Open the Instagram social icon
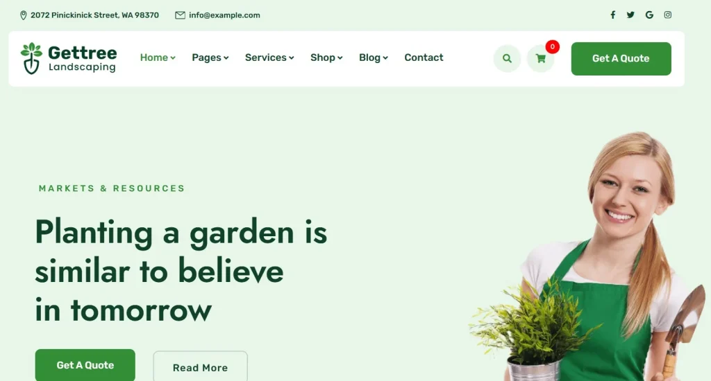This screenshot has height=381, width=711. pos(667,15)
